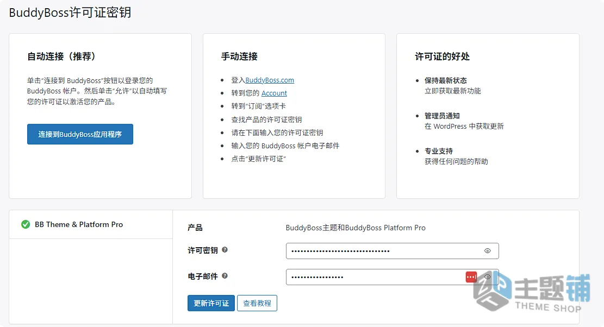Open the Account link
The height and width of the screenshot is (327, 604).
pos(274,93)
